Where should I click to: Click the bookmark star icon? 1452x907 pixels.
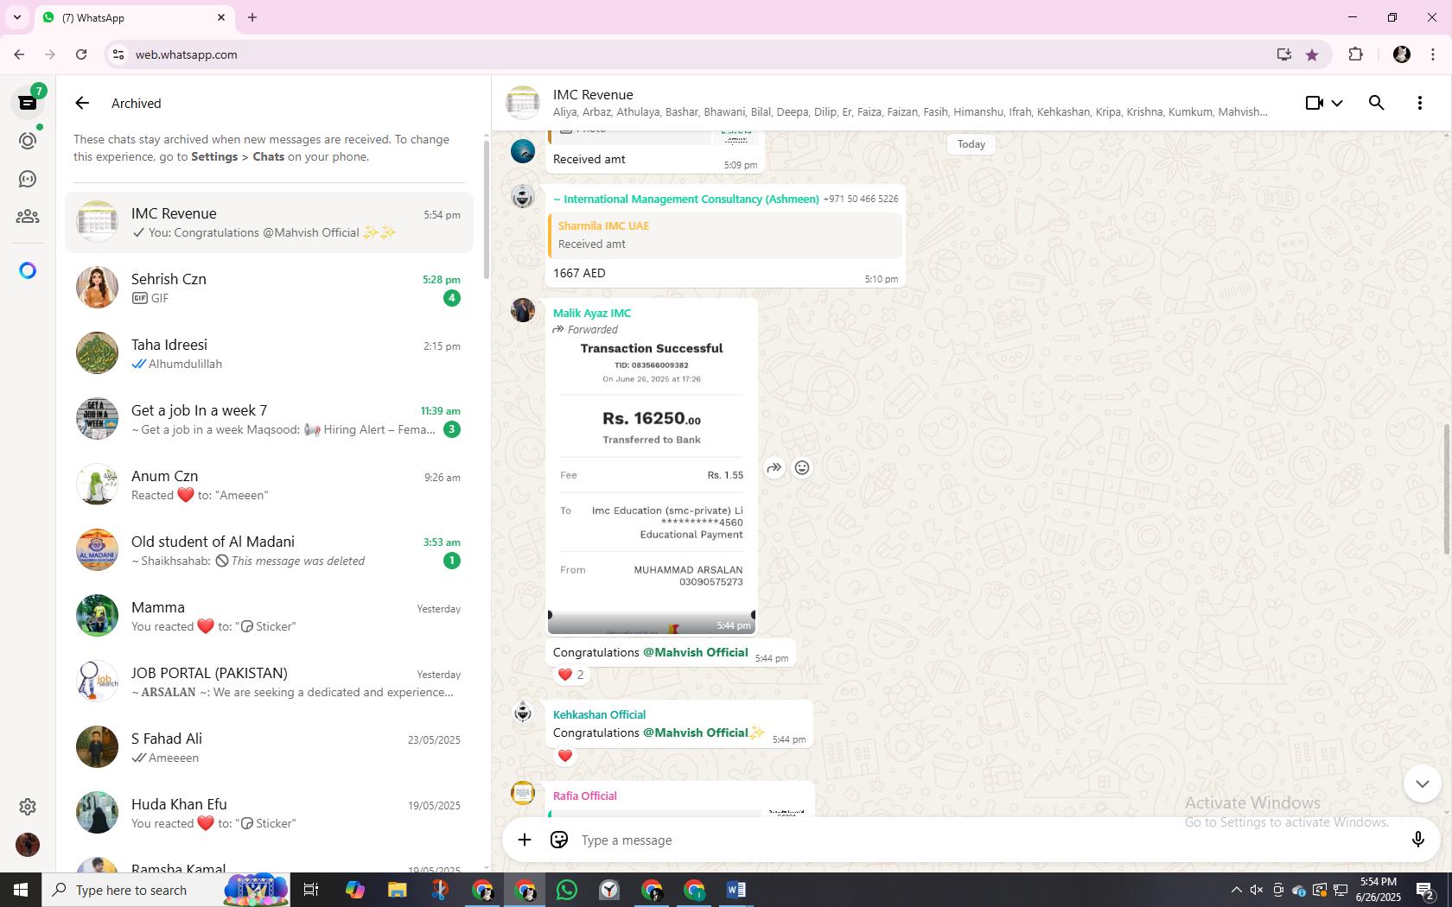(1312, 54)
